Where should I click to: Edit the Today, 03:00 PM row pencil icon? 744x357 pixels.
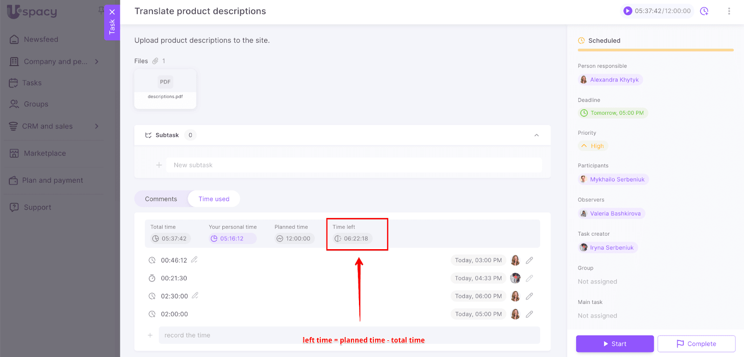(x=529, y=260)
